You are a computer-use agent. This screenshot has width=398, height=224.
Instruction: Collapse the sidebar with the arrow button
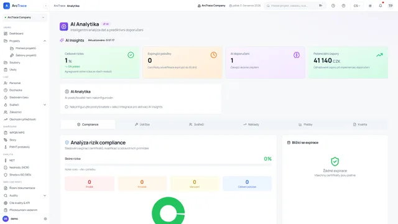pyautogui.click(x=45, y=6)
